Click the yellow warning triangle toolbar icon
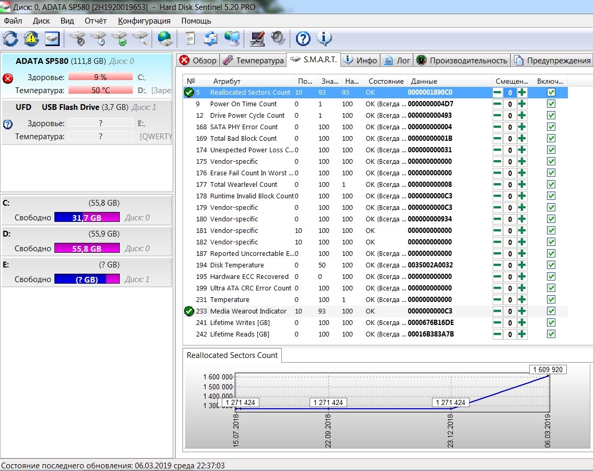This screenshot has height=471, width=593. (31, 38)
